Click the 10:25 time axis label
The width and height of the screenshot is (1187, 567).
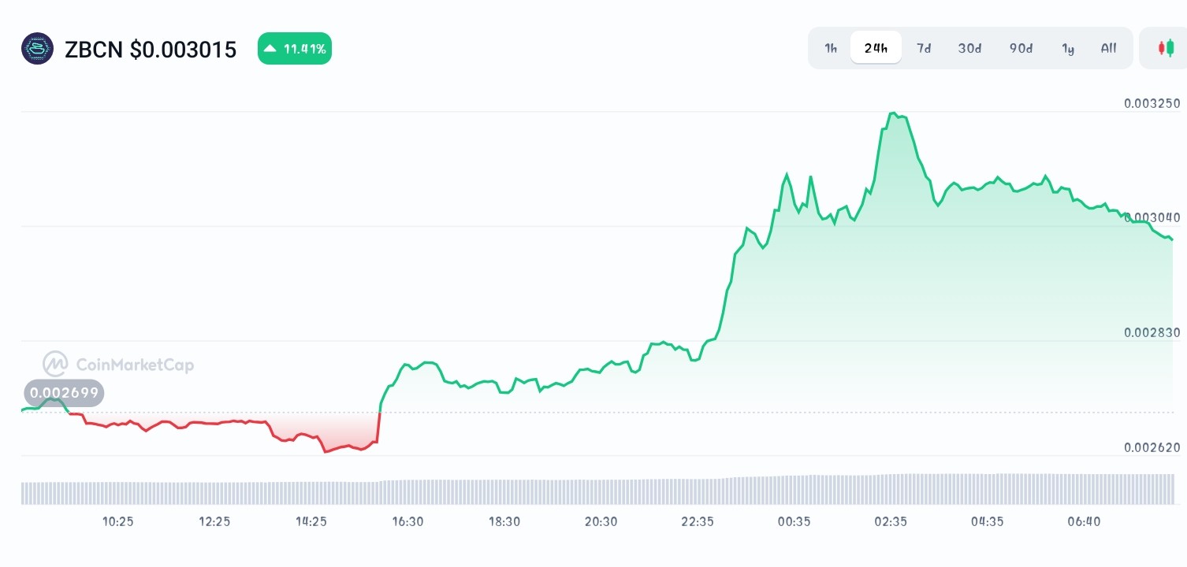click(118, 521)
